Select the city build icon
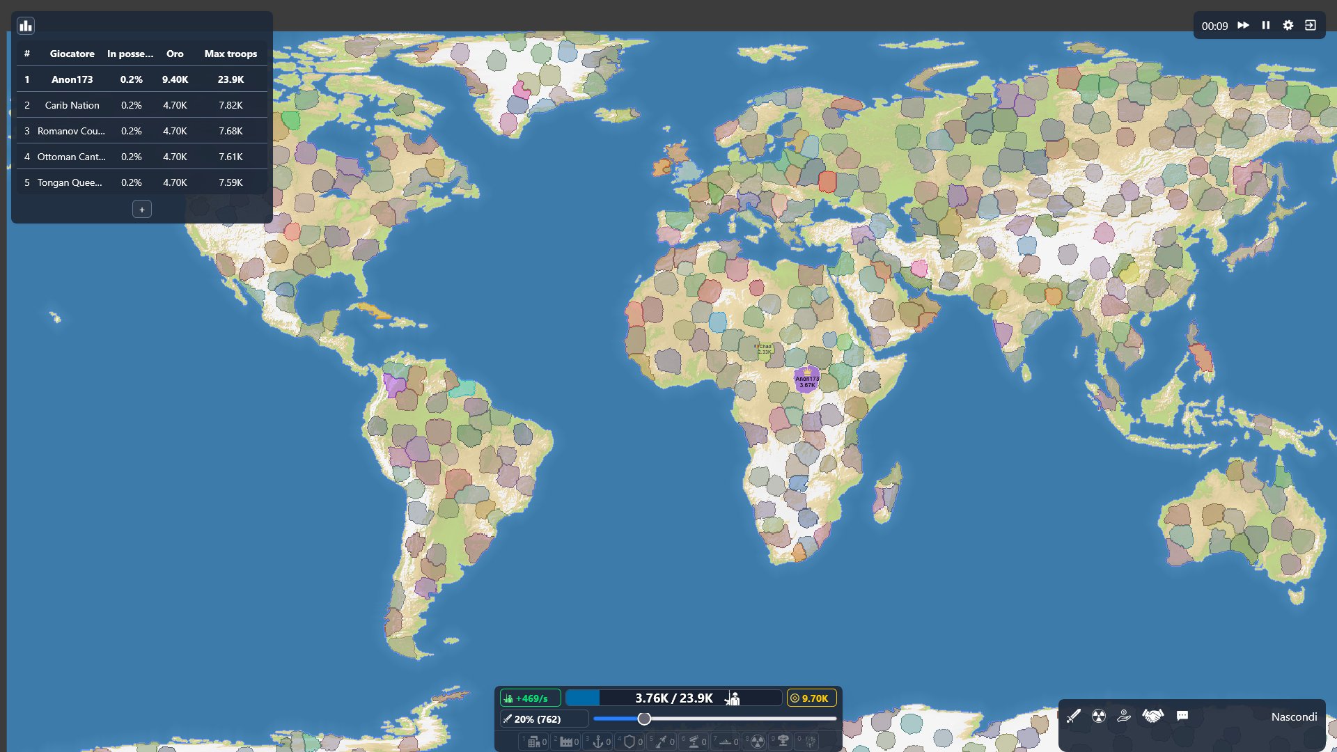The width and height of the screenshot is (1337, 752). point(533,742)
